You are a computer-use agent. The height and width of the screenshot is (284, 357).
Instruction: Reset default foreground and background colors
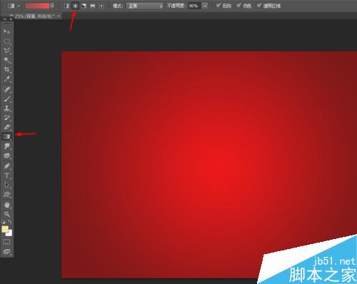point(3,222)
